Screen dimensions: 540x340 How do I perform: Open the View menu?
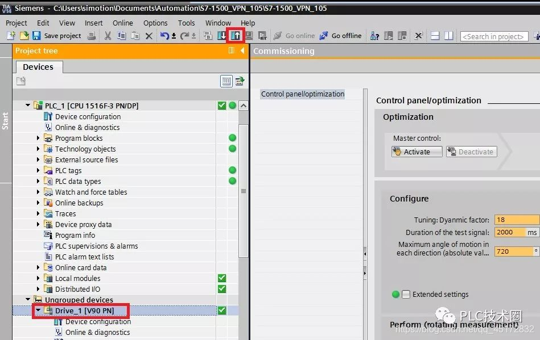67,23
